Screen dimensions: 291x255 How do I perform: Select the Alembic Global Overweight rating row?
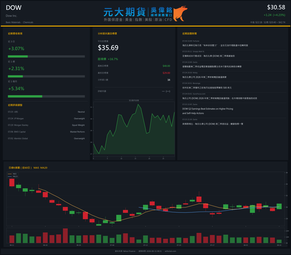click(x=47, y=139)
